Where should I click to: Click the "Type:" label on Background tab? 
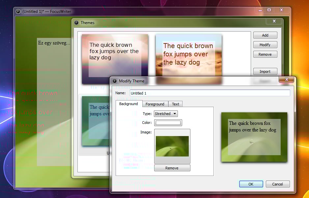coord(147,114)
